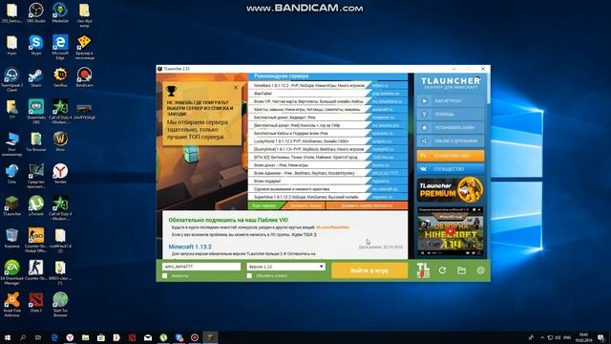Open EA Download Manager desktop icon

11,272
